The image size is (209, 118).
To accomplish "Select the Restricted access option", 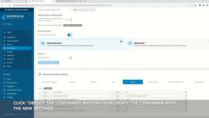I will [167, 44].
